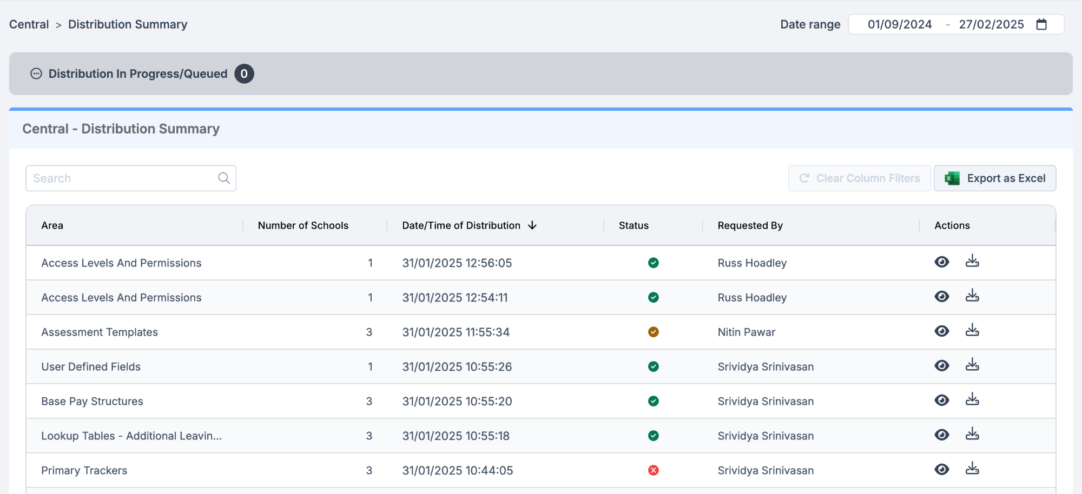View distribution from 31/01/2025 12:56:05

[942, 262]
